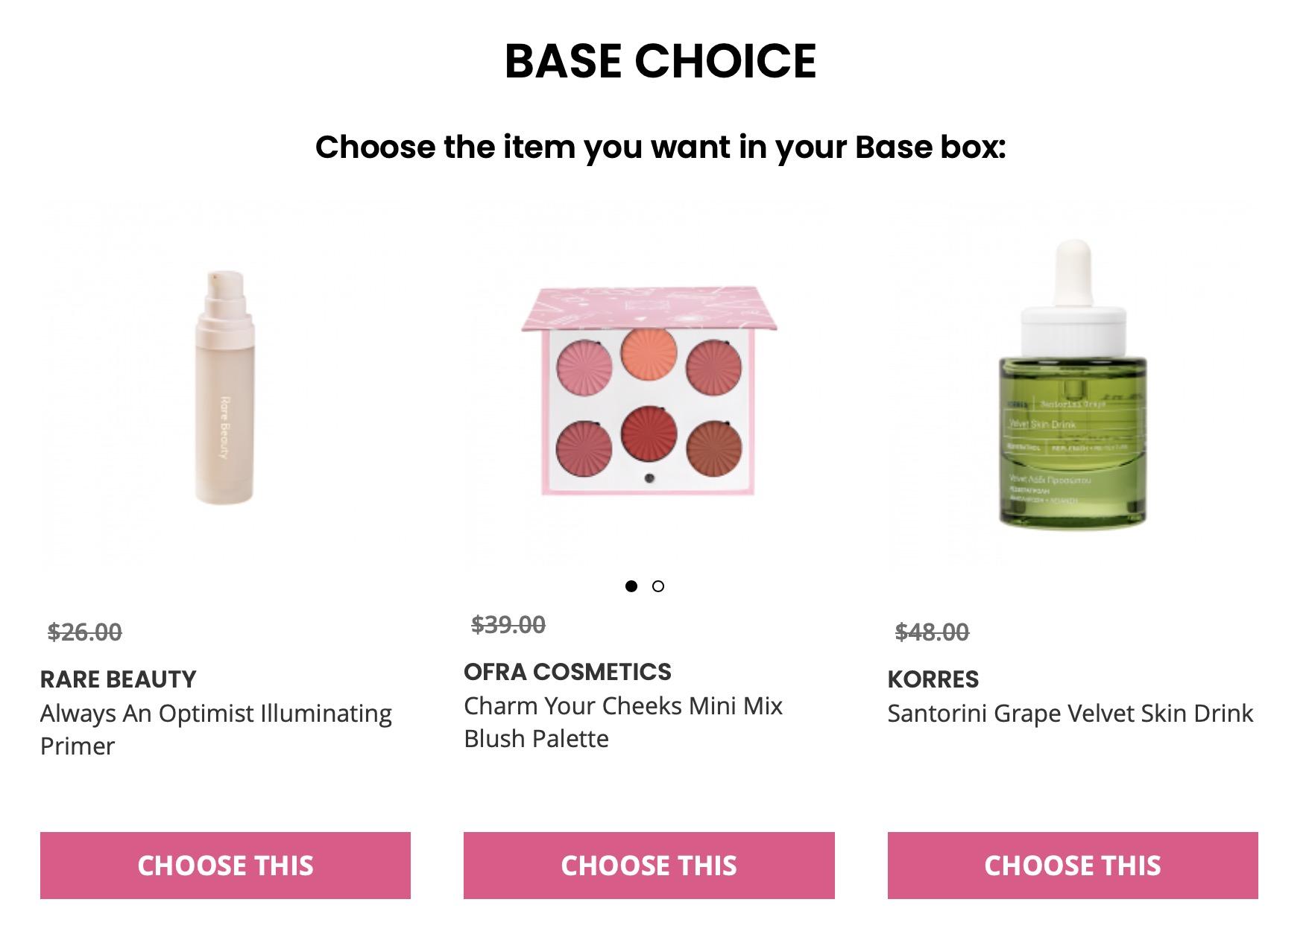Switch to the second hollow carousel dot
Screen dimensions: 1309x946
coord(657,586)
